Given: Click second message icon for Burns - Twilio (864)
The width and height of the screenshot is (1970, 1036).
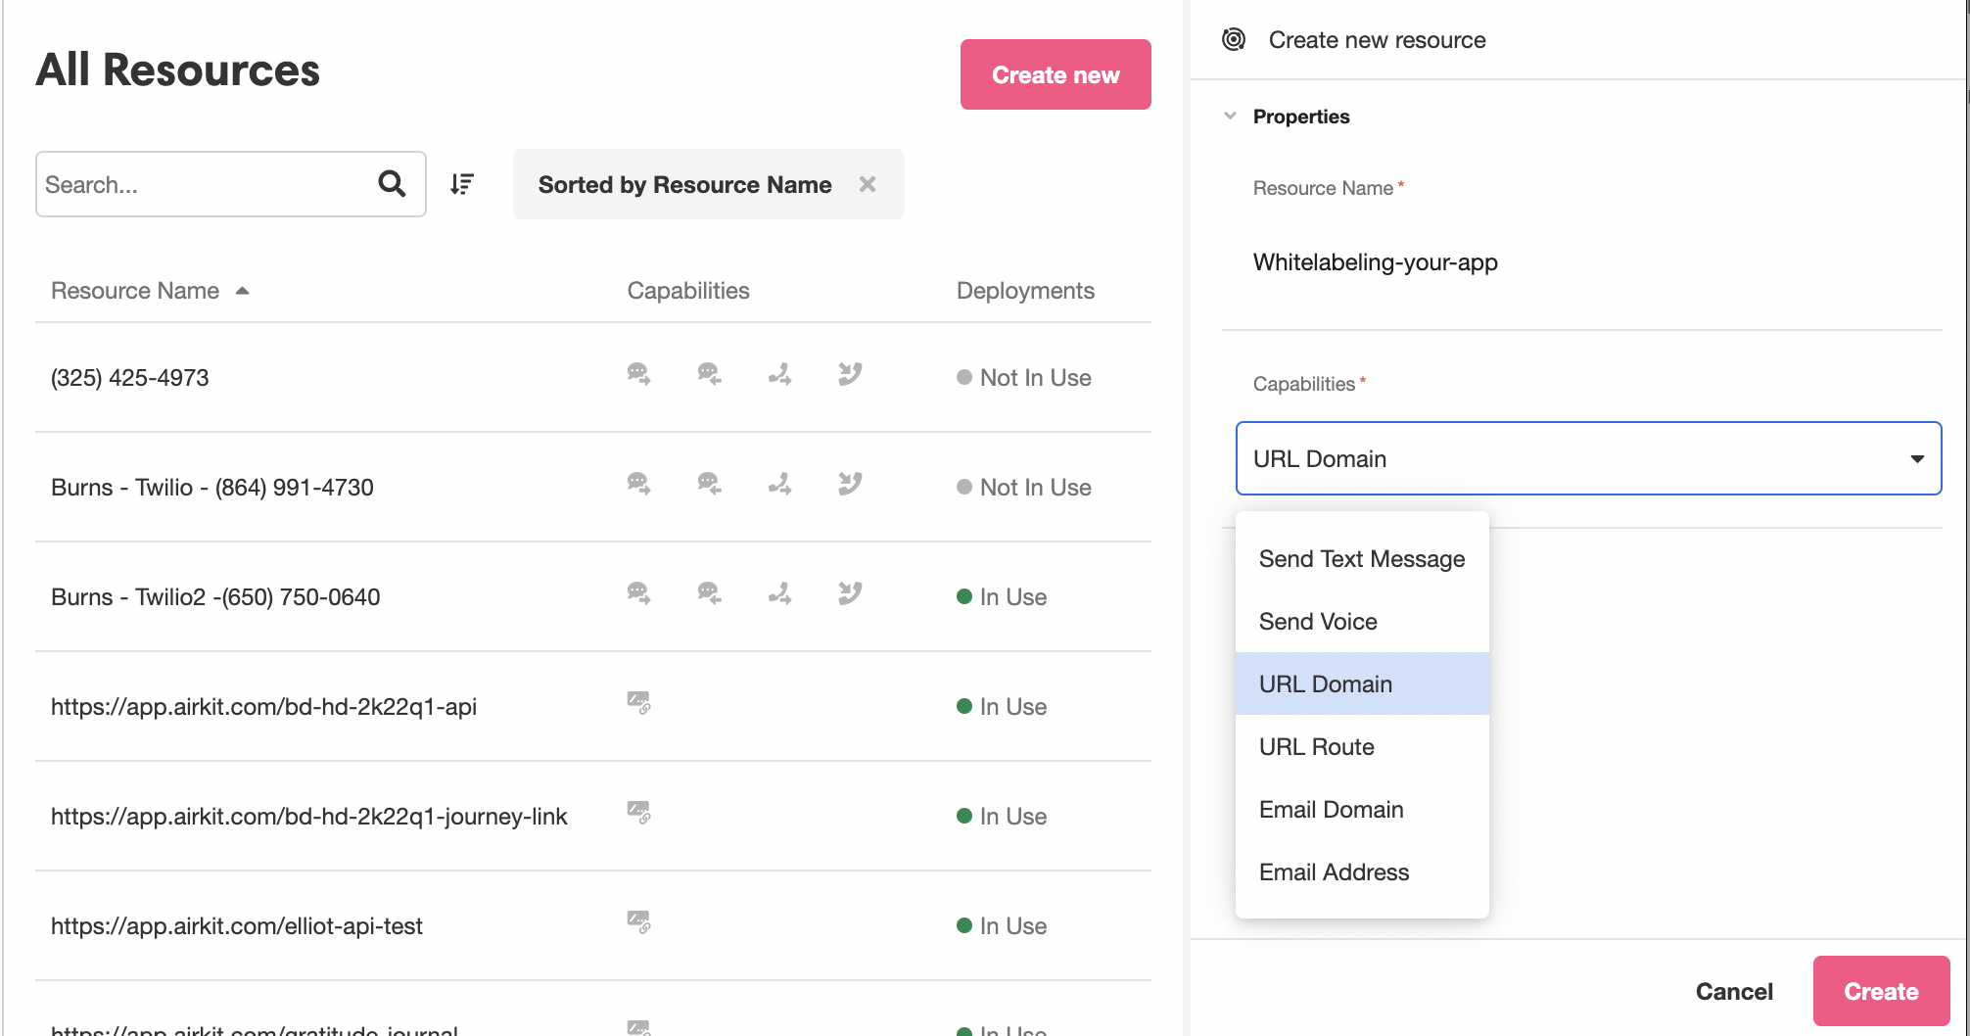Looking at the screenshot, I should click(x=709, y=484).
